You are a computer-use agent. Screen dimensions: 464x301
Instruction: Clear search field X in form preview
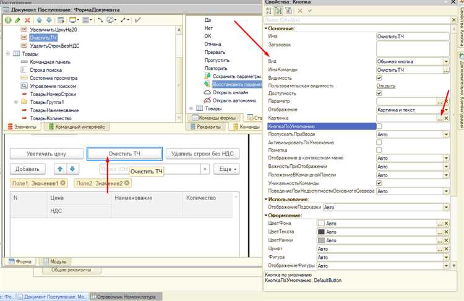(x=205, y=169)
